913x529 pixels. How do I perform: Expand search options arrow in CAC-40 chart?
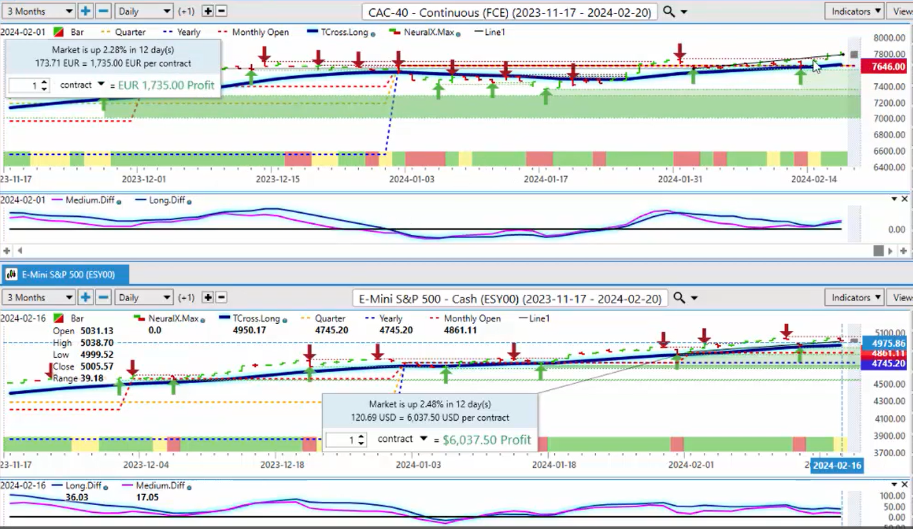pyautogui.click(x=684, y=12)
